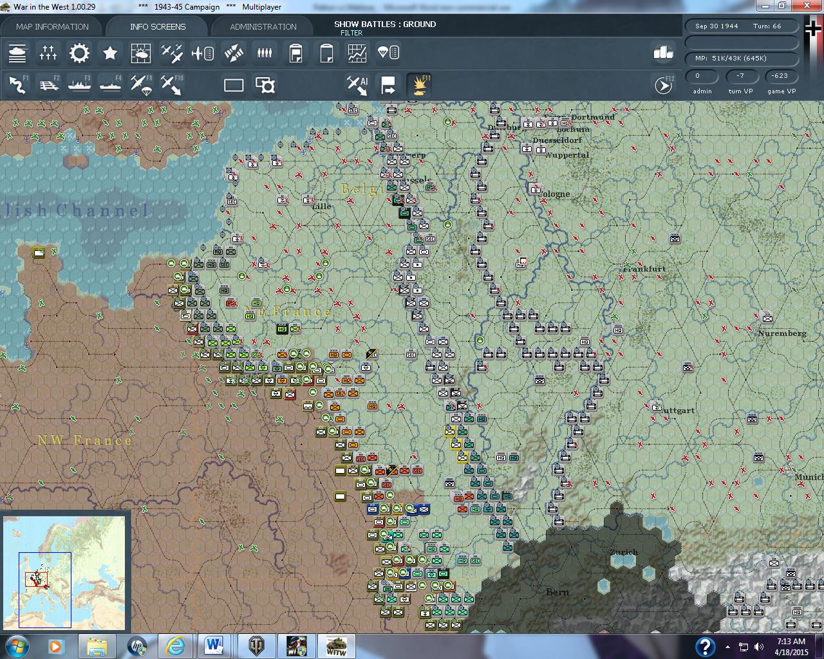
Task: Click the empty rectangle map view icon
Action: [x=234, y=85]
